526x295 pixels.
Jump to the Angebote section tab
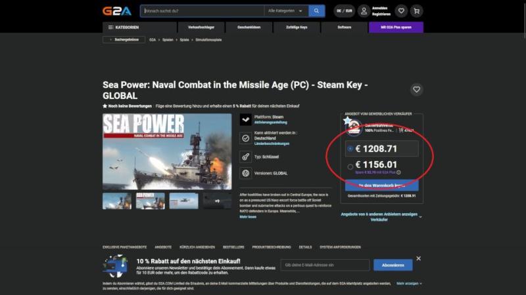click(163, 247)
